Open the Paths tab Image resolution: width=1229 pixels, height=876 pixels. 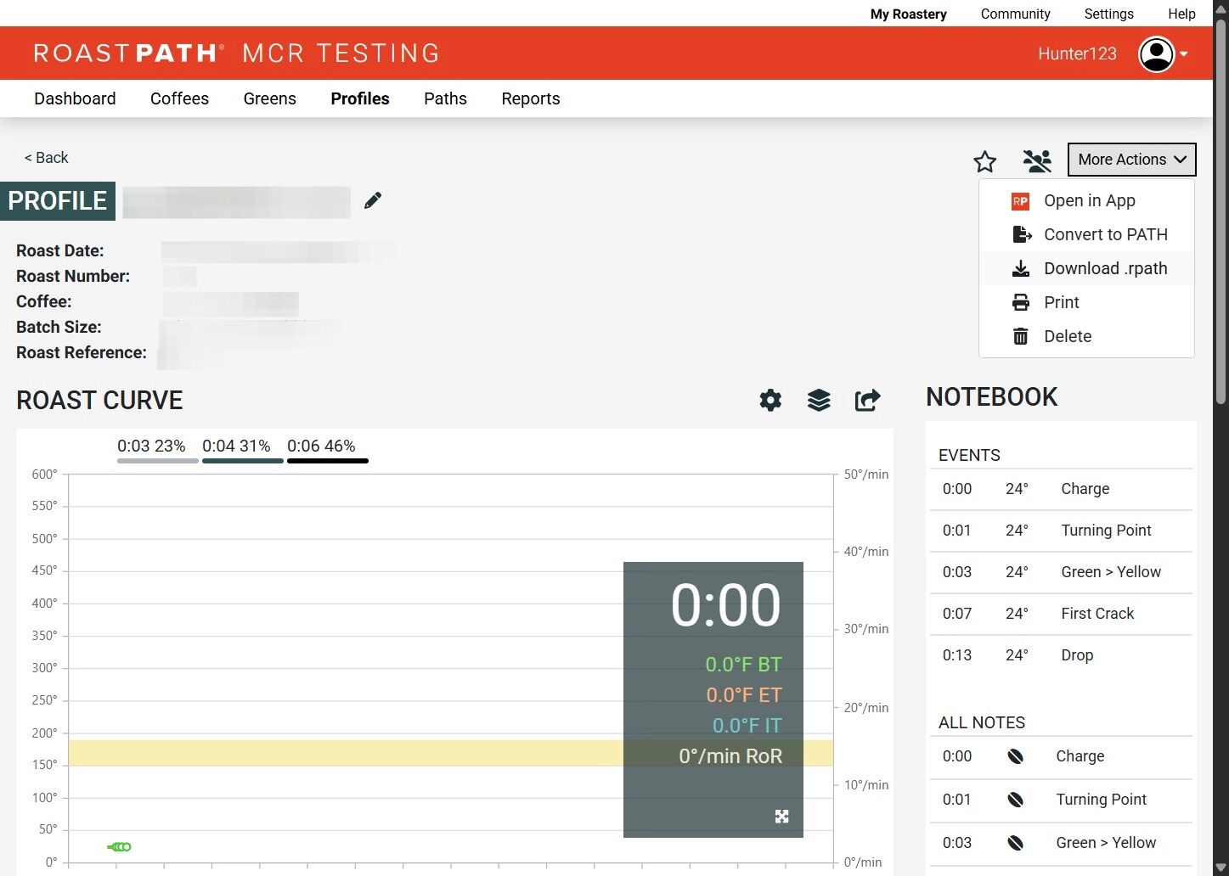pyautogui.click(x=445, y=98)
